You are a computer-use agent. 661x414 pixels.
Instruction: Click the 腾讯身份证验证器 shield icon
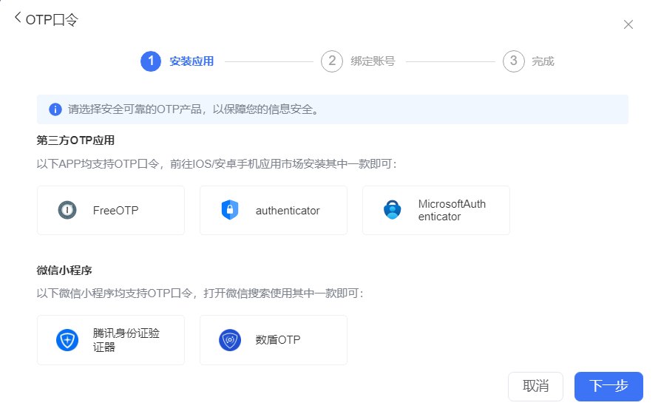coord(67,340)
